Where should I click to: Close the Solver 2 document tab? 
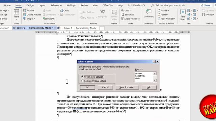coord(55,28)
